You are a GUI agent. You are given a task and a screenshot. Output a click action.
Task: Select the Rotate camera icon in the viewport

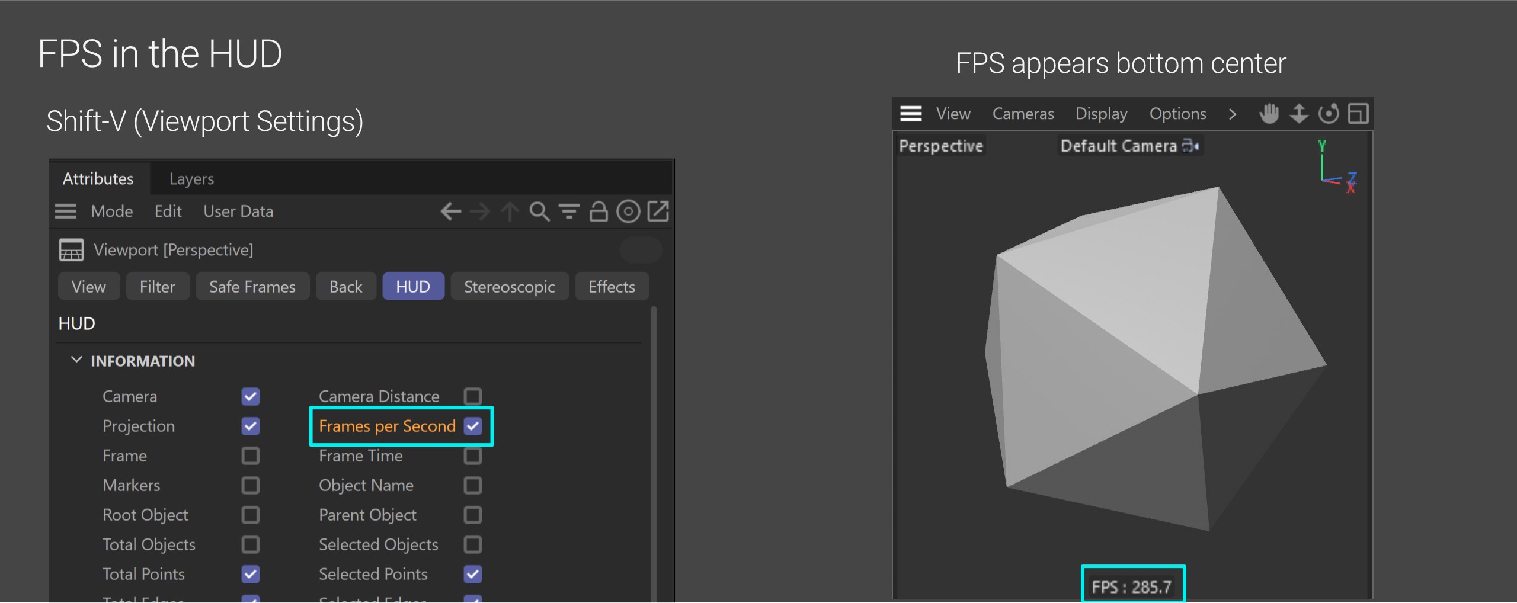[x=1329, y=114]
